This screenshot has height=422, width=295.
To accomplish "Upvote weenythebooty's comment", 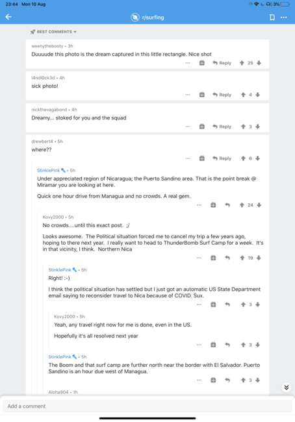I will 242,63.
